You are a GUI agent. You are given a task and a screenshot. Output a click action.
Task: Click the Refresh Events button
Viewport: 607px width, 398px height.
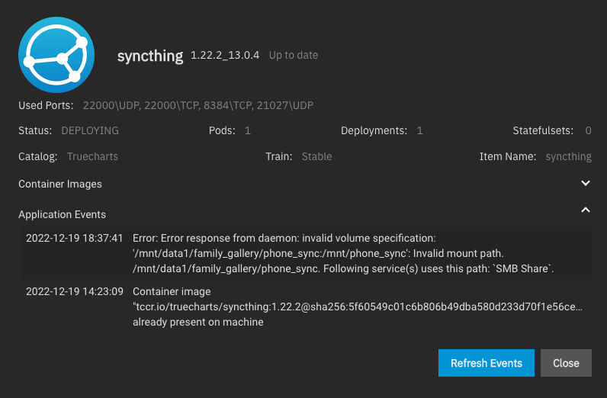487,363
